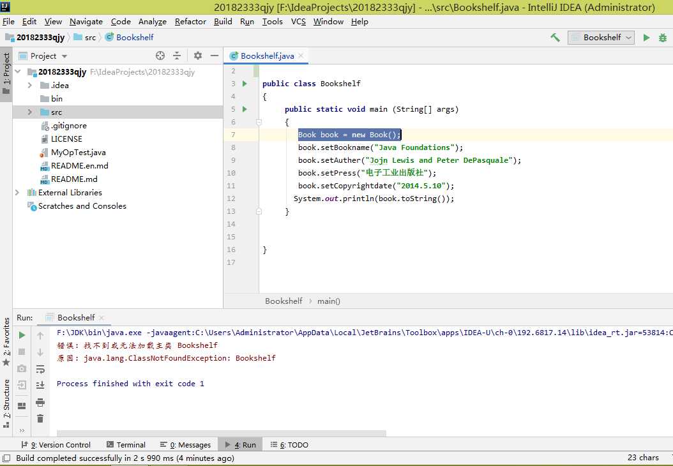Click fold end marker at line 13
The height and width of the screenshot is (466, 673).
tap(259, 211)
